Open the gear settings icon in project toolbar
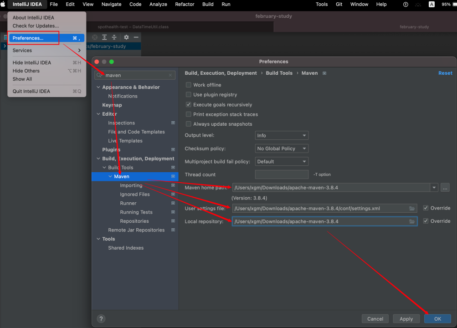 [x=126, y=37]
